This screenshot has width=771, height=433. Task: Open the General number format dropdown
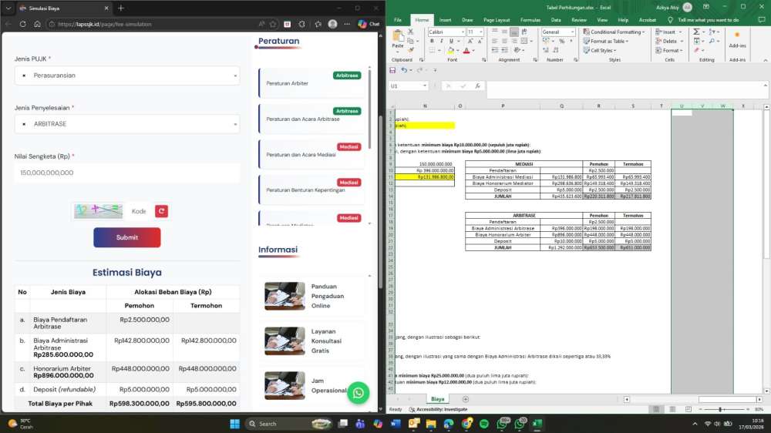click(572, 32)
